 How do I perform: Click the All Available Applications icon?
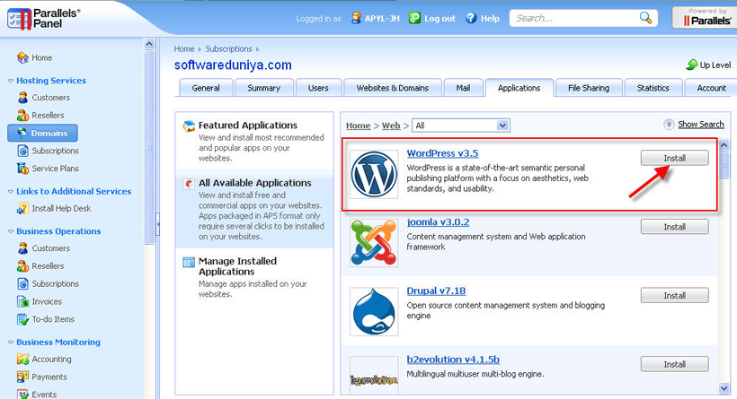tap(189, 183)
